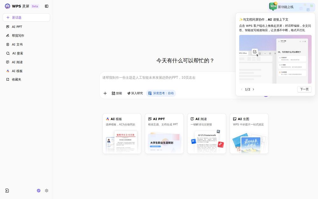This screenshot has height=199, width=318.
Task: Click the left chevron in the popup pager
Action: 242,89
